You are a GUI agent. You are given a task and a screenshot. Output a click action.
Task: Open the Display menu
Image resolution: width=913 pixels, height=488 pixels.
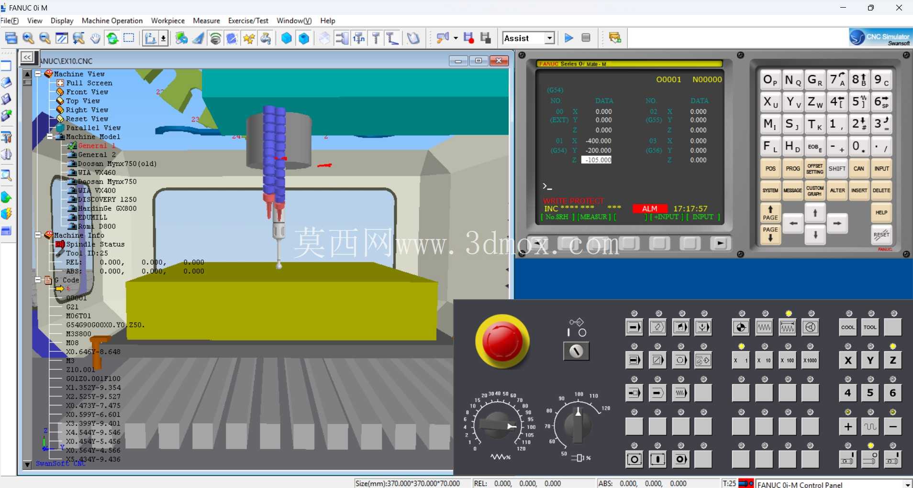click(x=62, y=21)
